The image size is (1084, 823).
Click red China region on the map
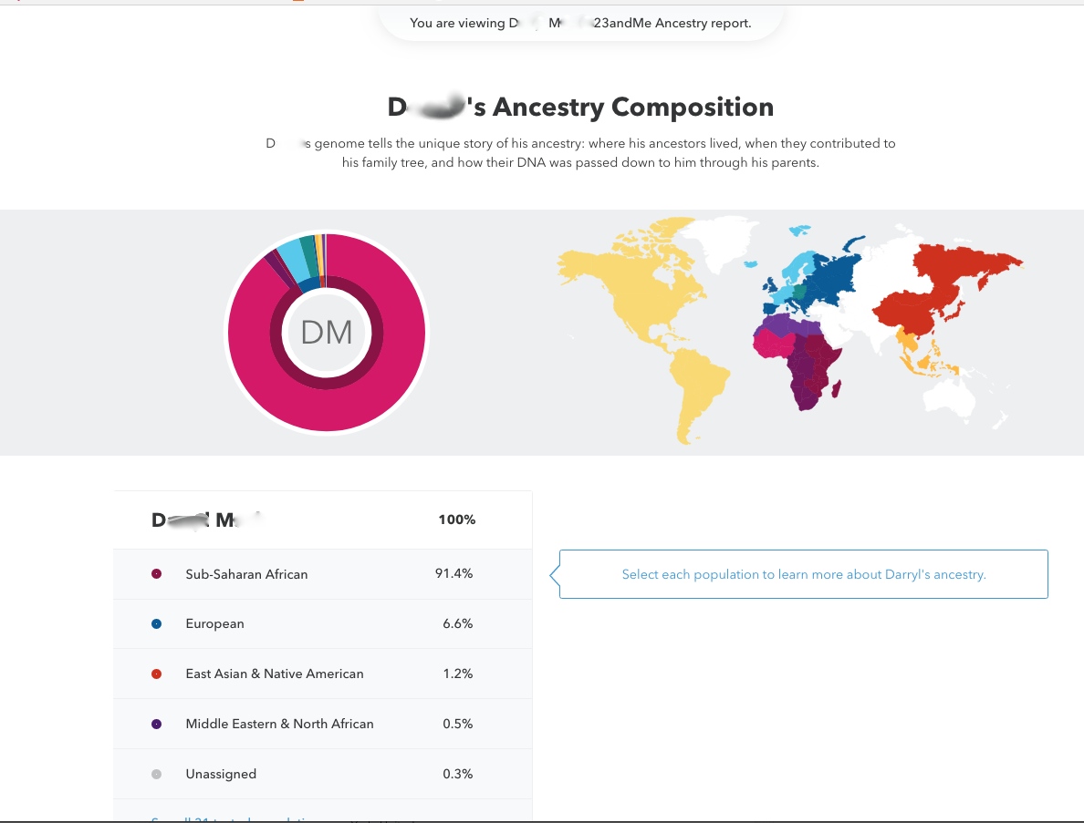click(x=912, y=310)
